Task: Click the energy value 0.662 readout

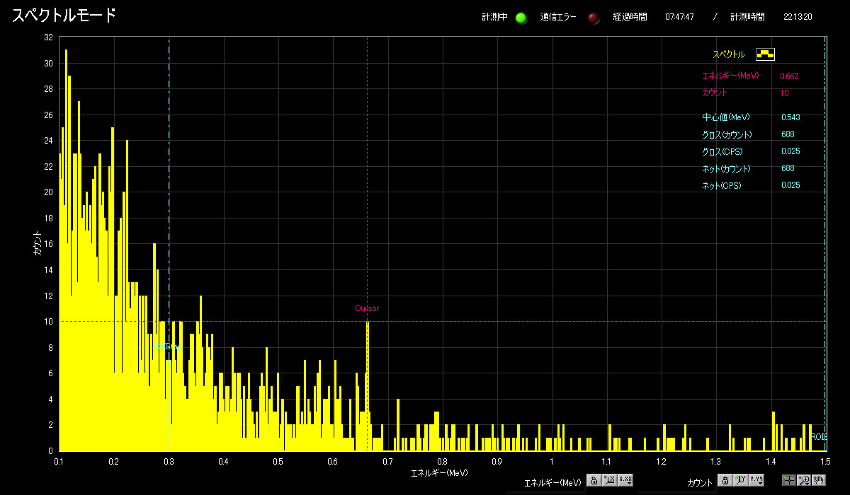Action: pyautogui.click(x=790, y=76)
